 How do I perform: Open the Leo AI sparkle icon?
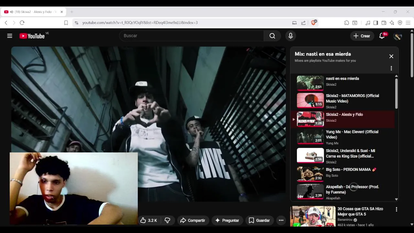(x=392, y=23)
